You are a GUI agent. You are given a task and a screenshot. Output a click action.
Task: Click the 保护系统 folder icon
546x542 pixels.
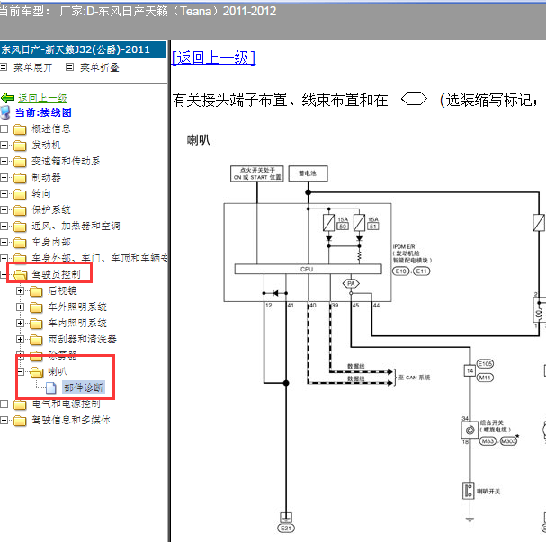20,210
